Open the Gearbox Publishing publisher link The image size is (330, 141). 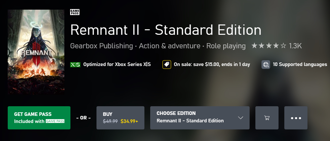(x=101, y=46)
